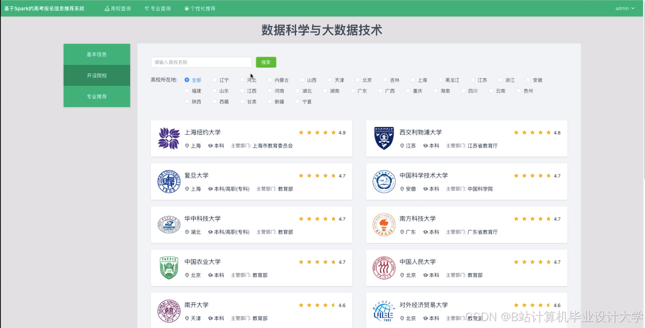Image resolution: width=645 pixels, height=328 pixels.
Task: Click the 对外经济贸易大学 globe logo
Action: 384,310
